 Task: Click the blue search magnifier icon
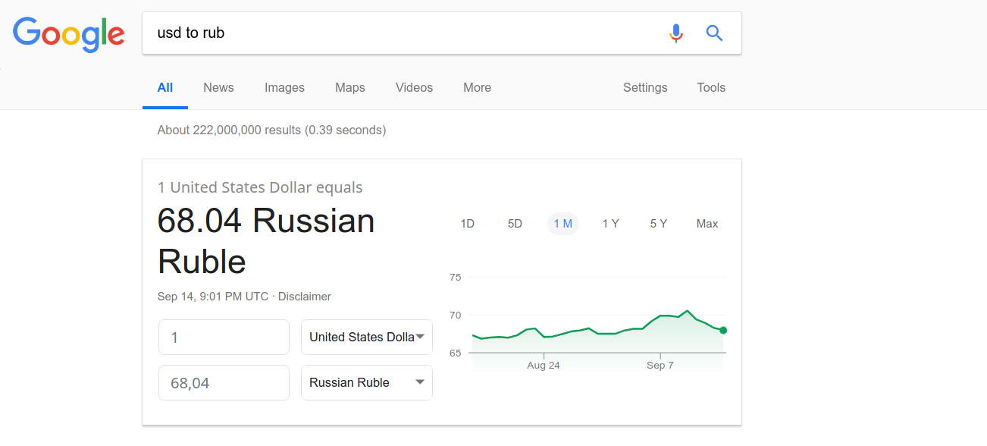pyautogui.click(x=714, y=33)
